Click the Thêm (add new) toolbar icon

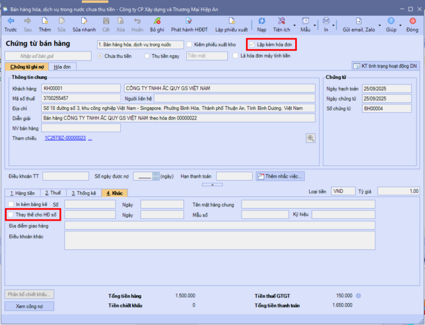[45, 21]
